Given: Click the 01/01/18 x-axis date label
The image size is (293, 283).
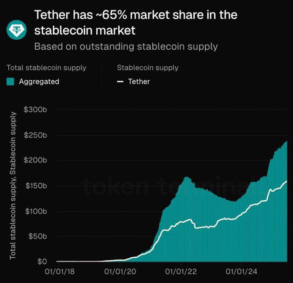Looking at the screenshot, I should pos(60,272).
